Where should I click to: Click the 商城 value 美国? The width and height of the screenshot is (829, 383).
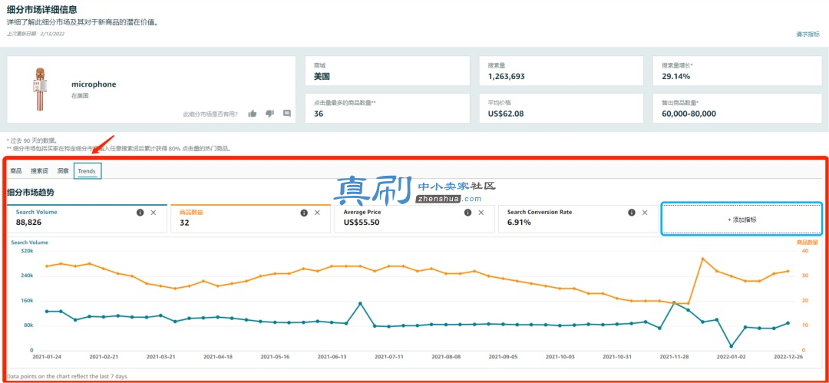(322, 76)
